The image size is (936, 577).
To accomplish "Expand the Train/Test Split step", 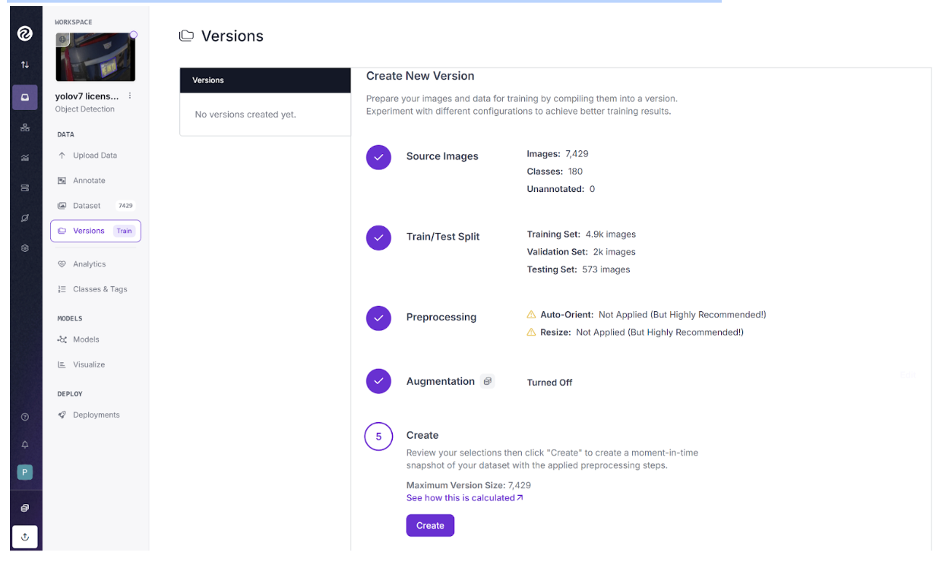I will click(443, 237).
